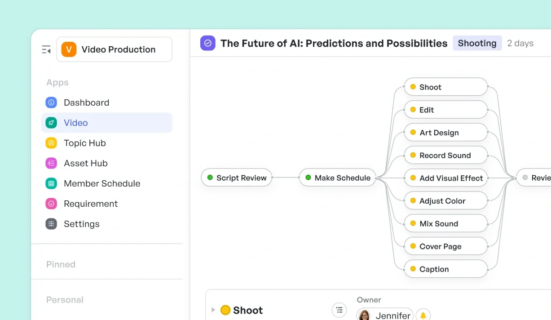
Task: Click the Personal section heading
Action: tap(65, 300)
